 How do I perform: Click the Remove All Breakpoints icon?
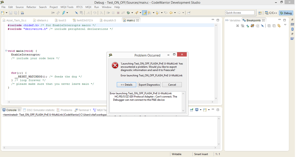(242, 26)
